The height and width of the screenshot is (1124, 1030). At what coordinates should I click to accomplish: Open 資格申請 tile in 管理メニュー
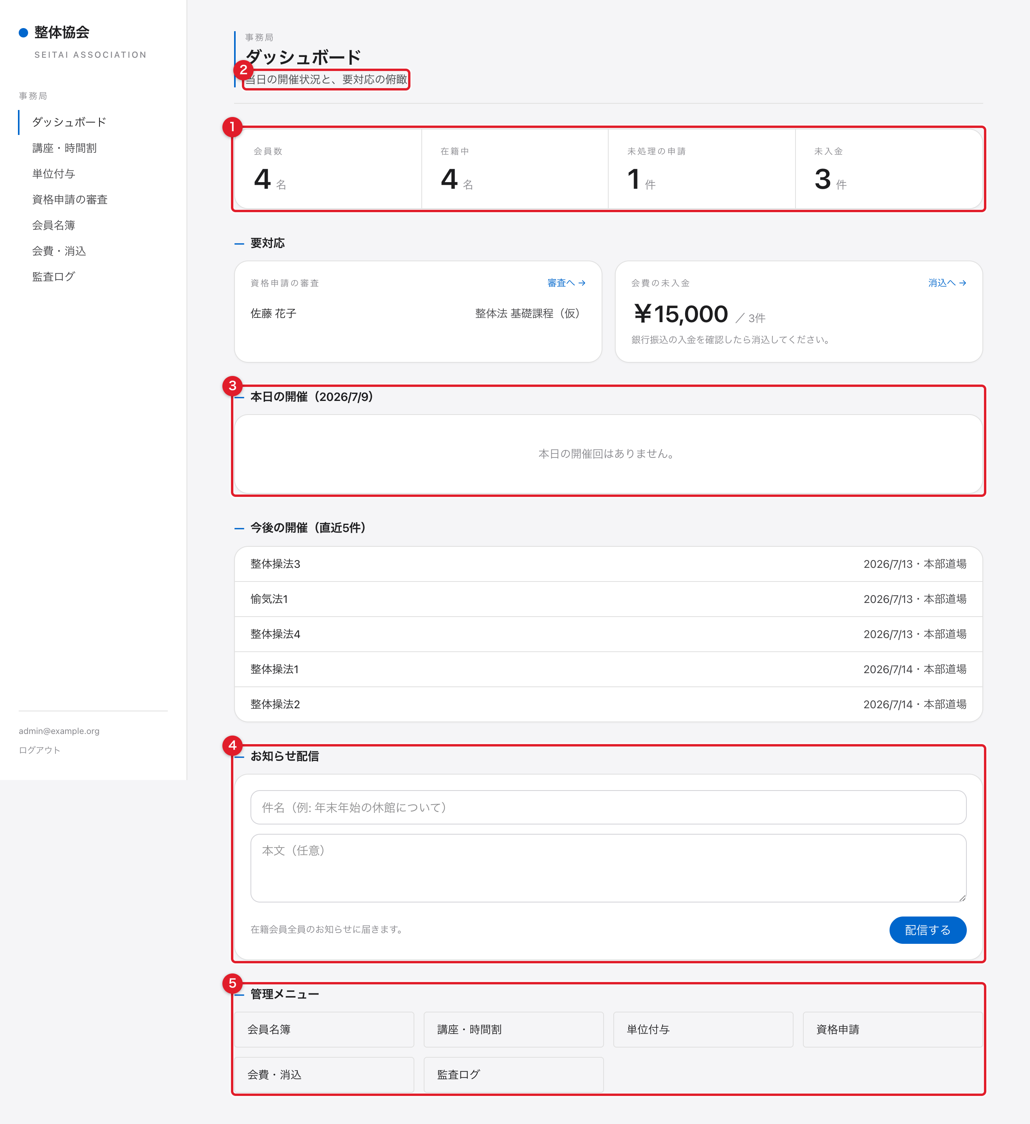click(x=892, y=1029)
